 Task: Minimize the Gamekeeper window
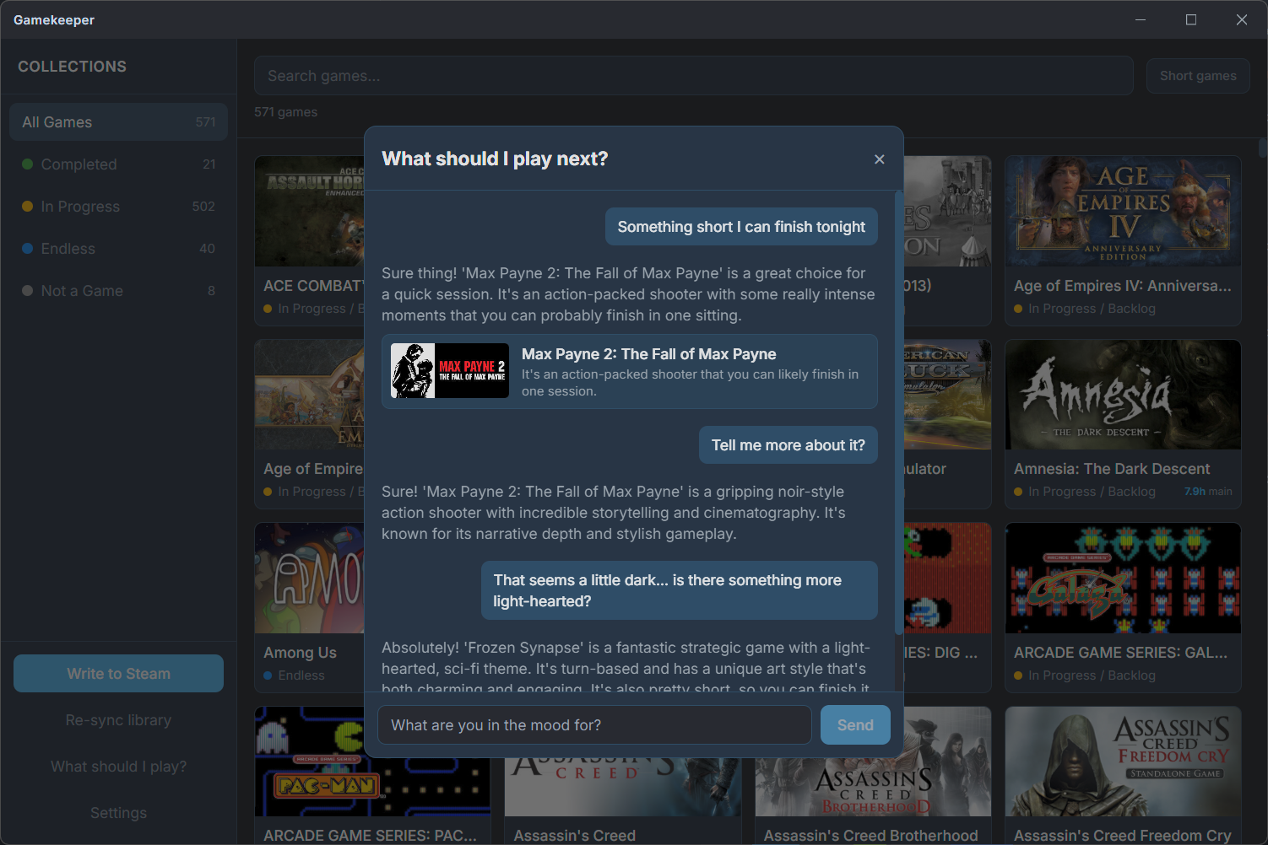point(1141,19)
